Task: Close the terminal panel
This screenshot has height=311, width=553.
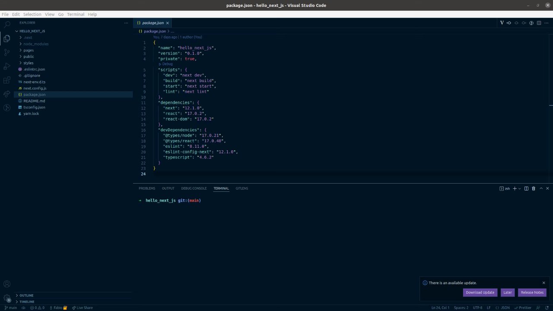Action: click(x=547, y=188)
